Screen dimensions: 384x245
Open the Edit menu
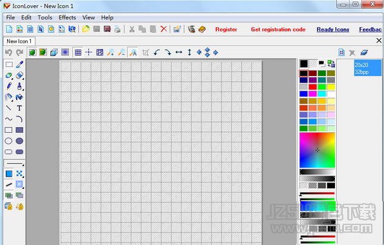tap(26, 17)
